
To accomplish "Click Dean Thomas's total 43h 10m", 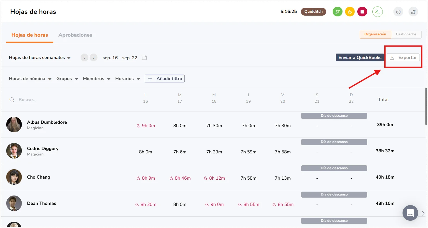I will pos(385,203).
